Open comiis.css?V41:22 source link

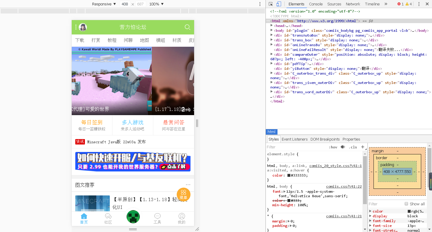point(344,186)
